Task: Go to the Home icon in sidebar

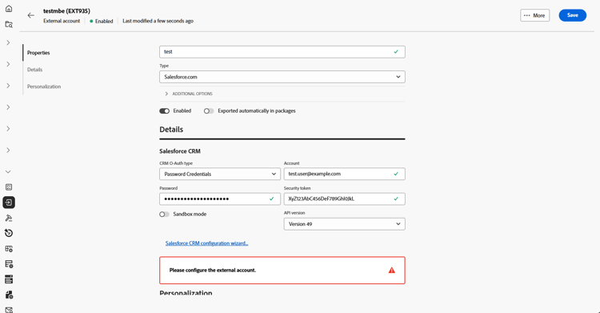Action: tap(9, 9)
